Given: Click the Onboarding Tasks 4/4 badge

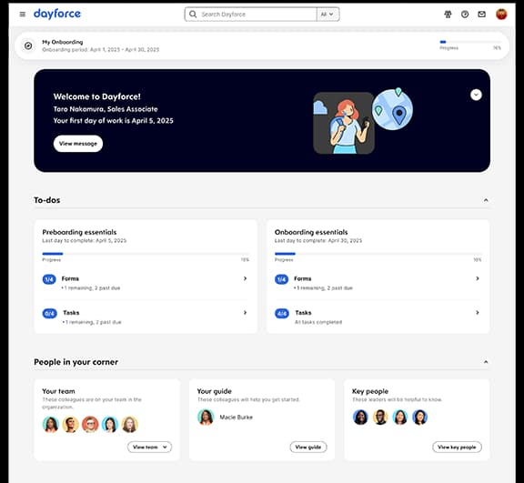Looking at the screenshot, I should [282, 313].
